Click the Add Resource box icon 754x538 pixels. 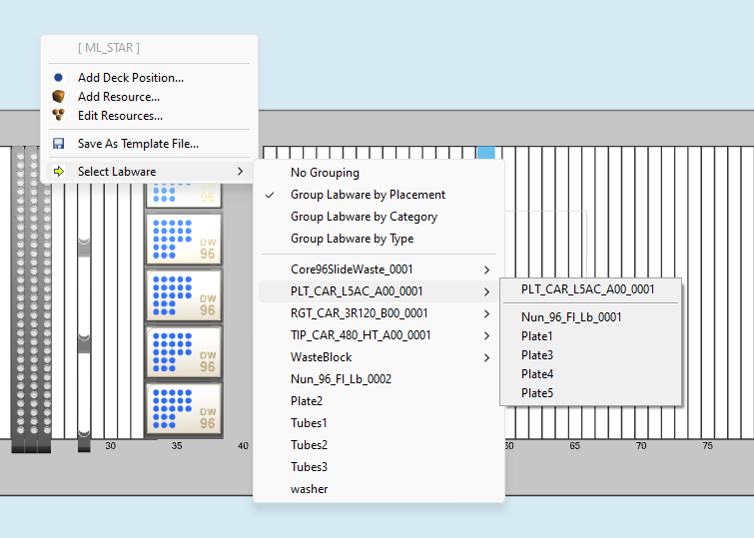[58, 97]
